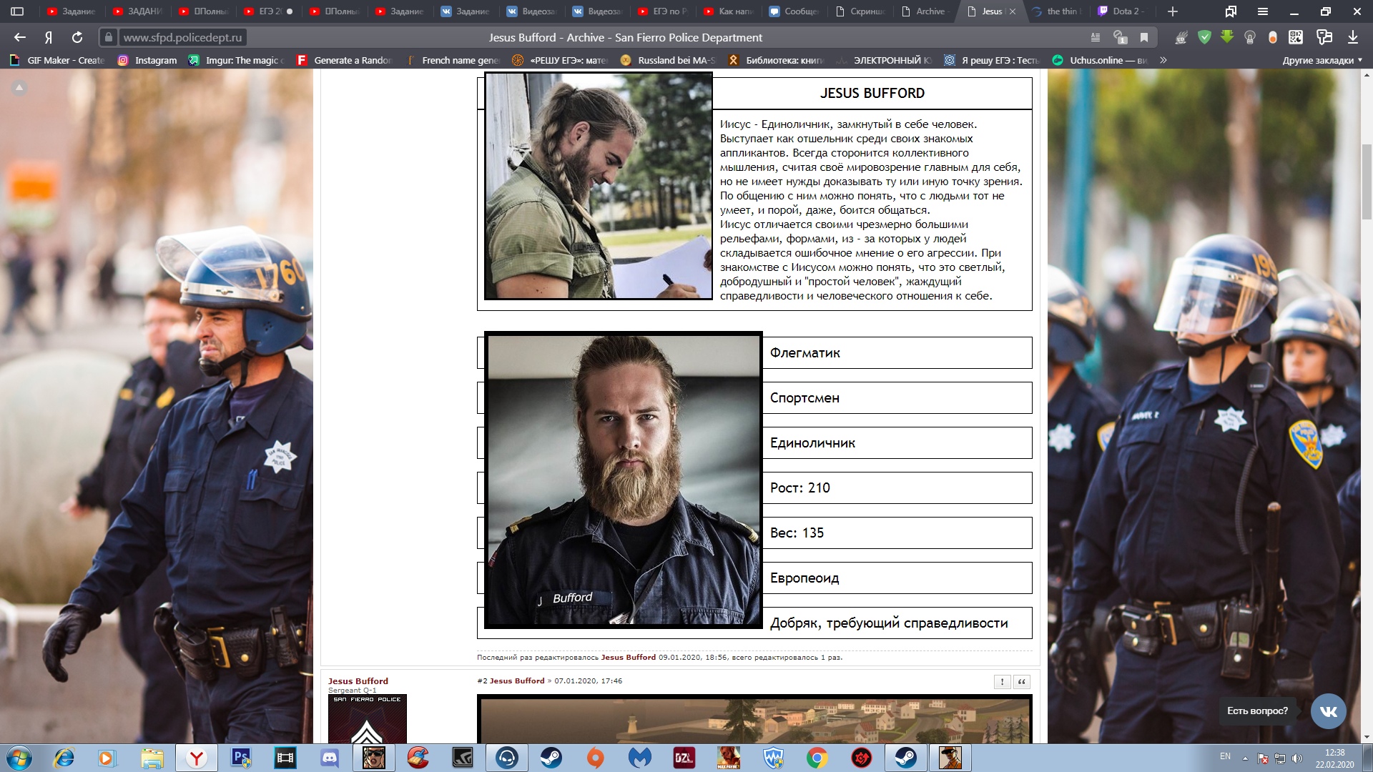This screenshot has width=1373, height=772.
Task: Switch to the Dota 2 Twitch tab
Action: coord(1121,11)
